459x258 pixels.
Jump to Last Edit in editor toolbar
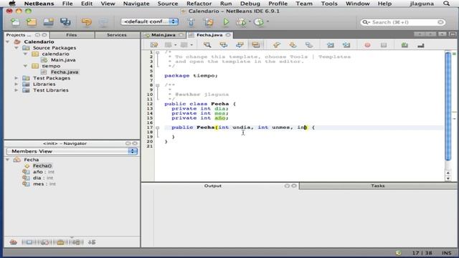154,44
